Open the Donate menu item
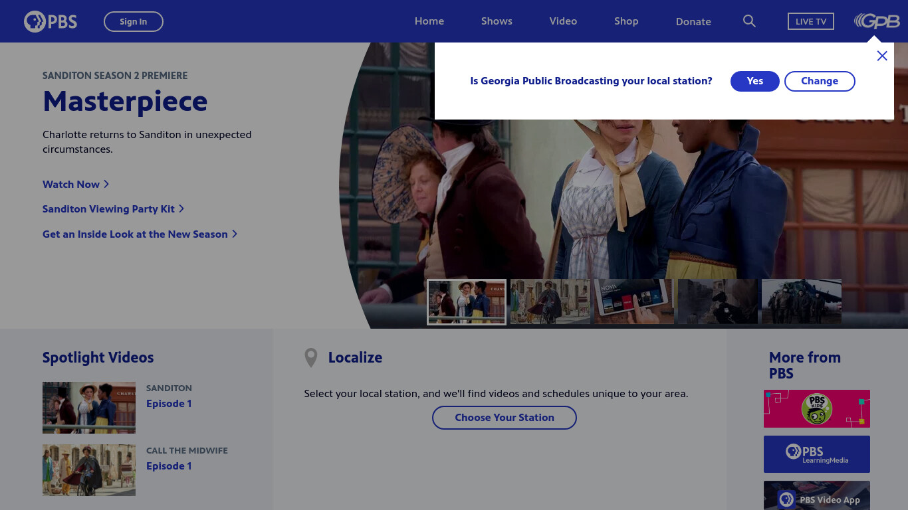This screenshot has height=510, width=908. coord(693,21)
